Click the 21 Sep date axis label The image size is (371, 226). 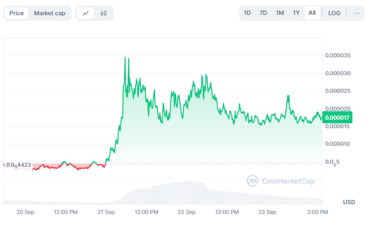pyautogui.click(x=106, y=212)
